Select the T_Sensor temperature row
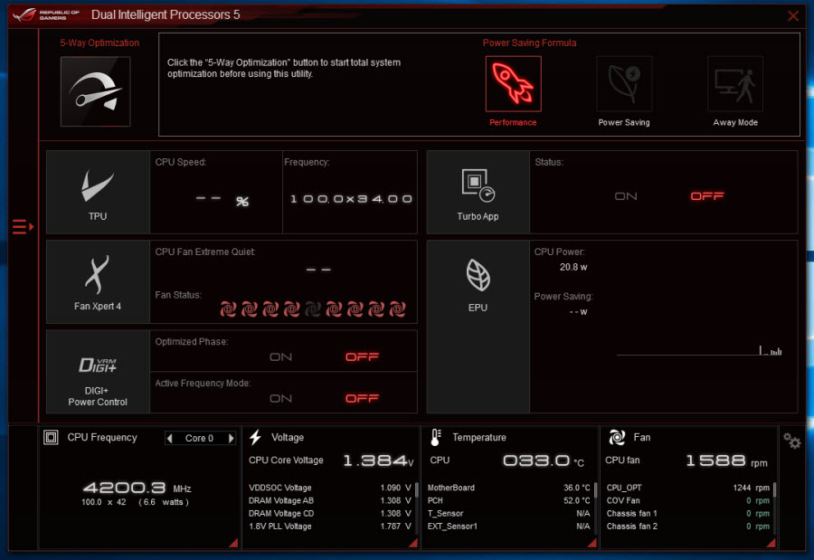The image size is (814, 560). tap(508, 513)
